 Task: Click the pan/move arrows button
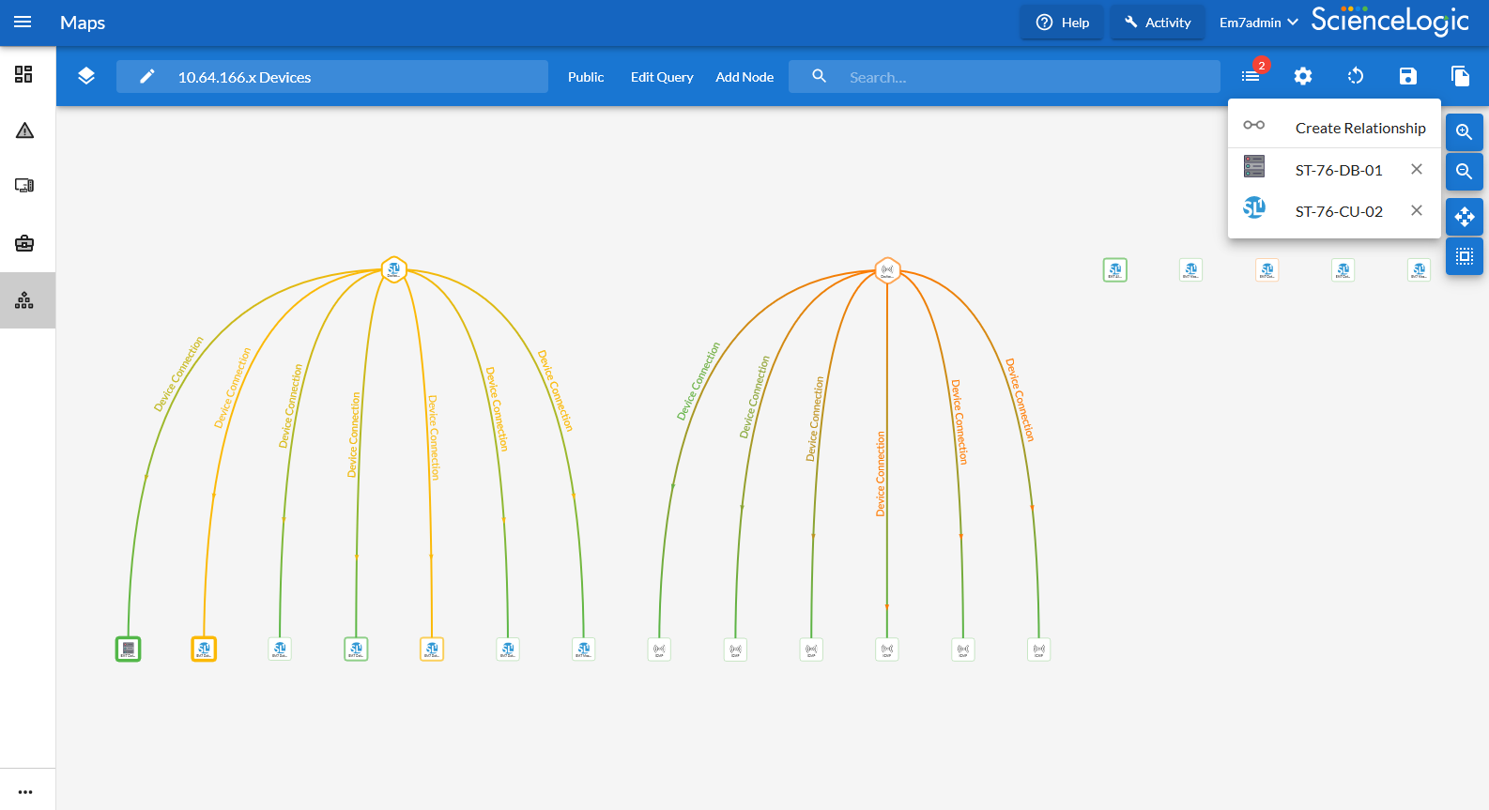(x=1464, y=217)
